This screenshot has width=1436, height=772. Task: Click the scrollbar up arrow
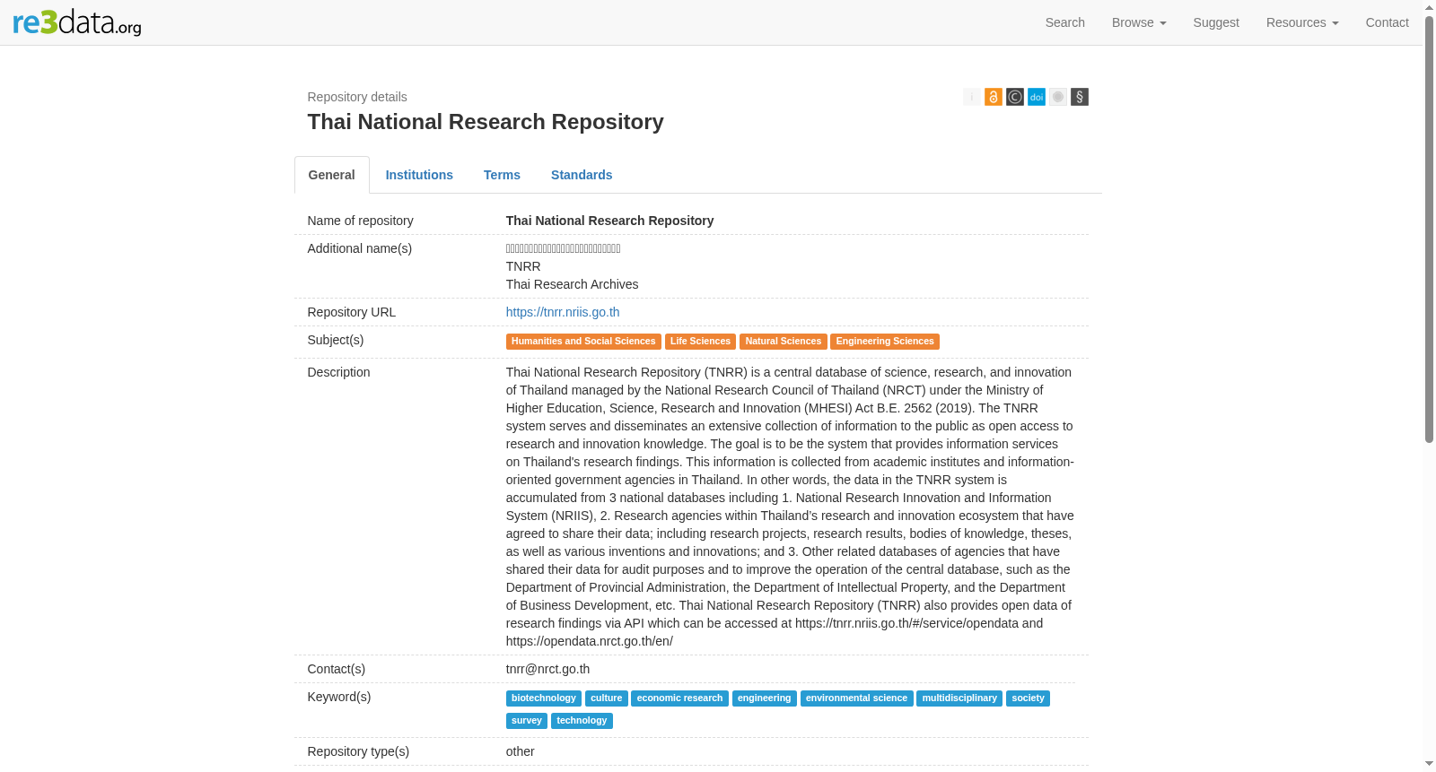[x=1429, y=7]
